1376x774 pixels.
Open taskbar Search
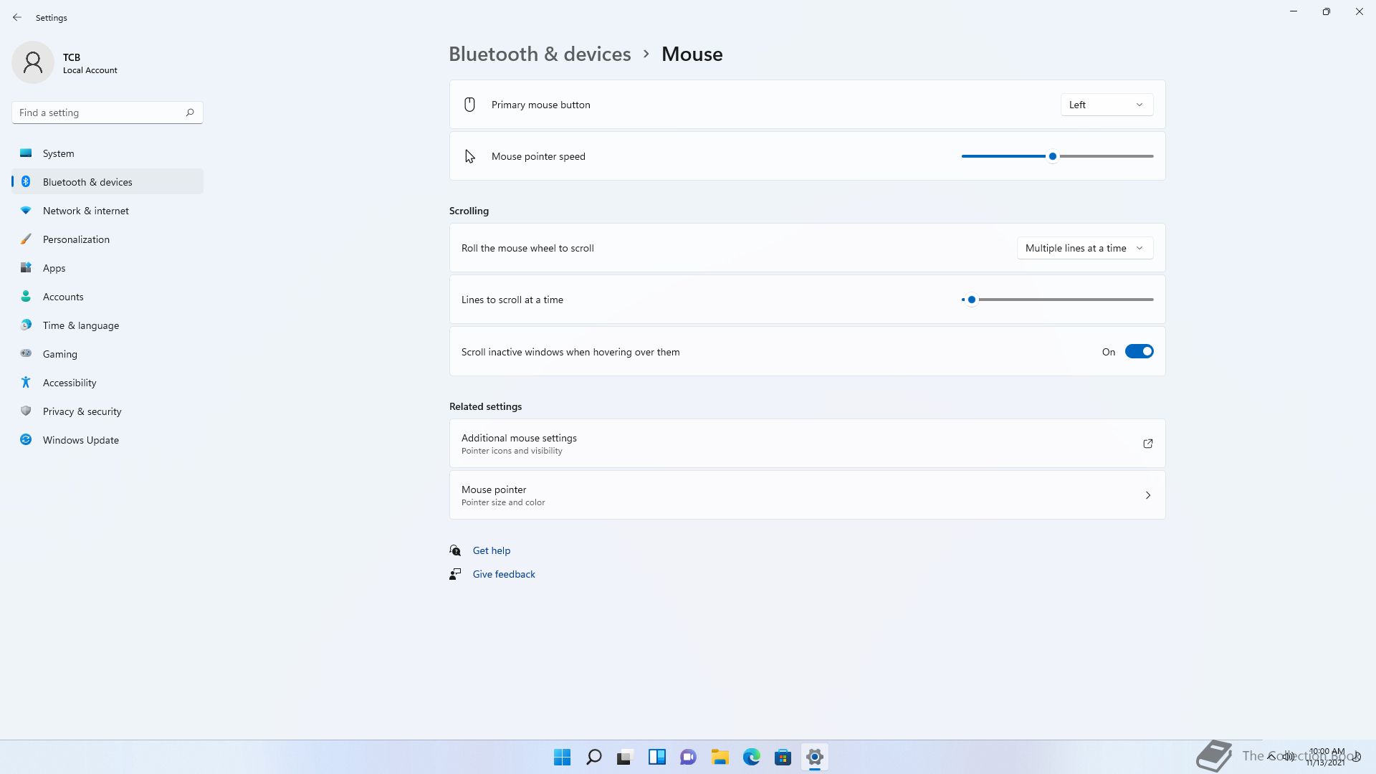pos(594,757)
